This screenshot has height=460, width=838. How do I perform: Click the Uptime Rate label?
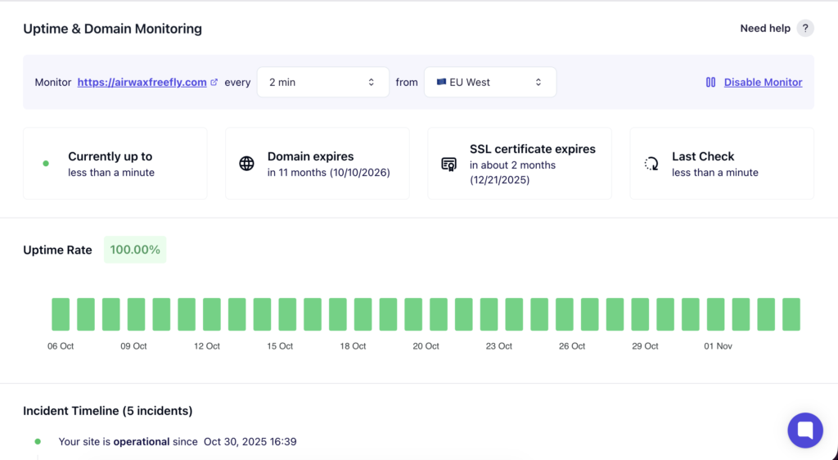coord(57,250)
